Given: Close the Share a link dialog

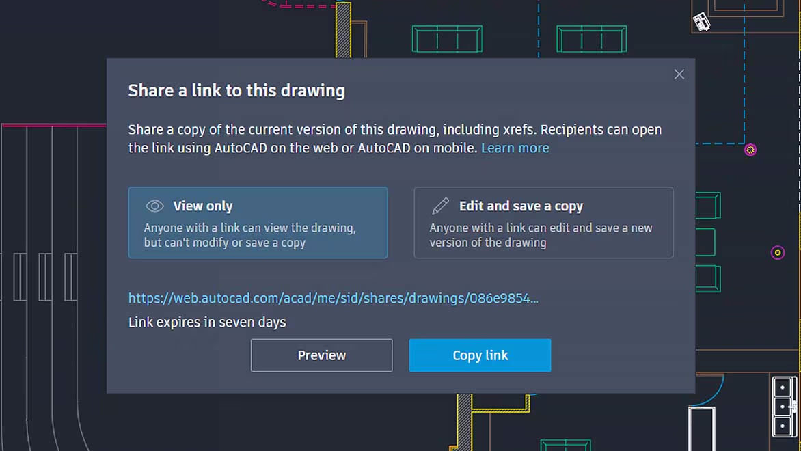Looking at the screenshot, I should click(679, 74).
